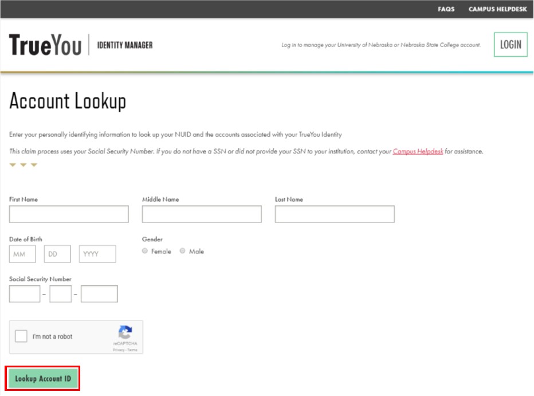Click the second gold arrow indicator
The height and width of the screenshot is (396, 534).
coord(23,164)
